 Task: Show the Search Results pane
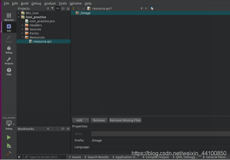(97, 157)
